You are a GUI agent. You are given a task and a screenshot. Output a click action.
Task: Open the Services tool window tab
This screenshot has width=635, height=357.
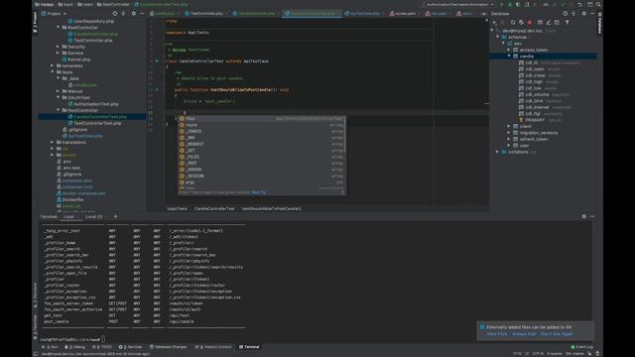tap(130, 347)
